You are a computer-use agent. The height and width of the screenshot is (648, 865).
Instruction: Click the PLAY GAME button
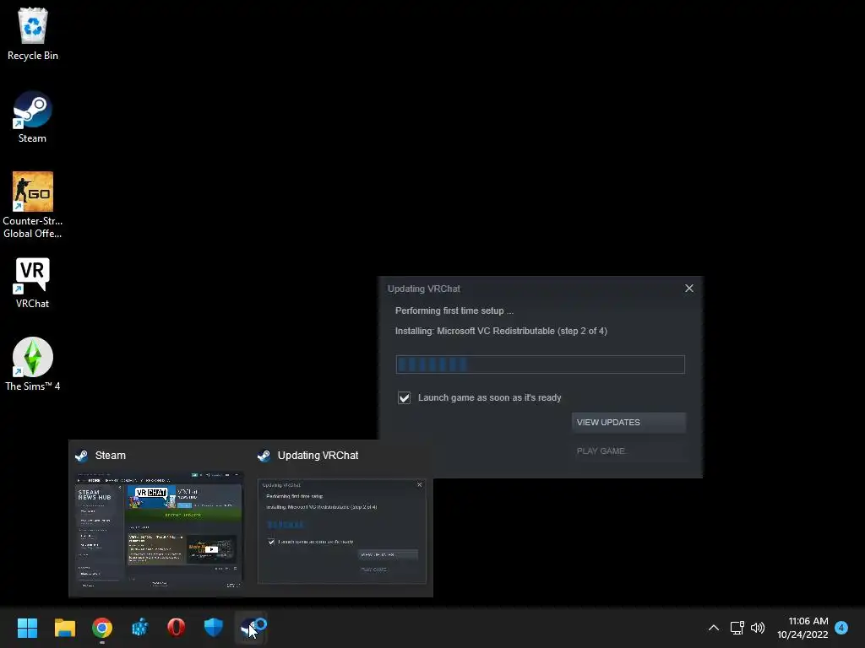628,451
